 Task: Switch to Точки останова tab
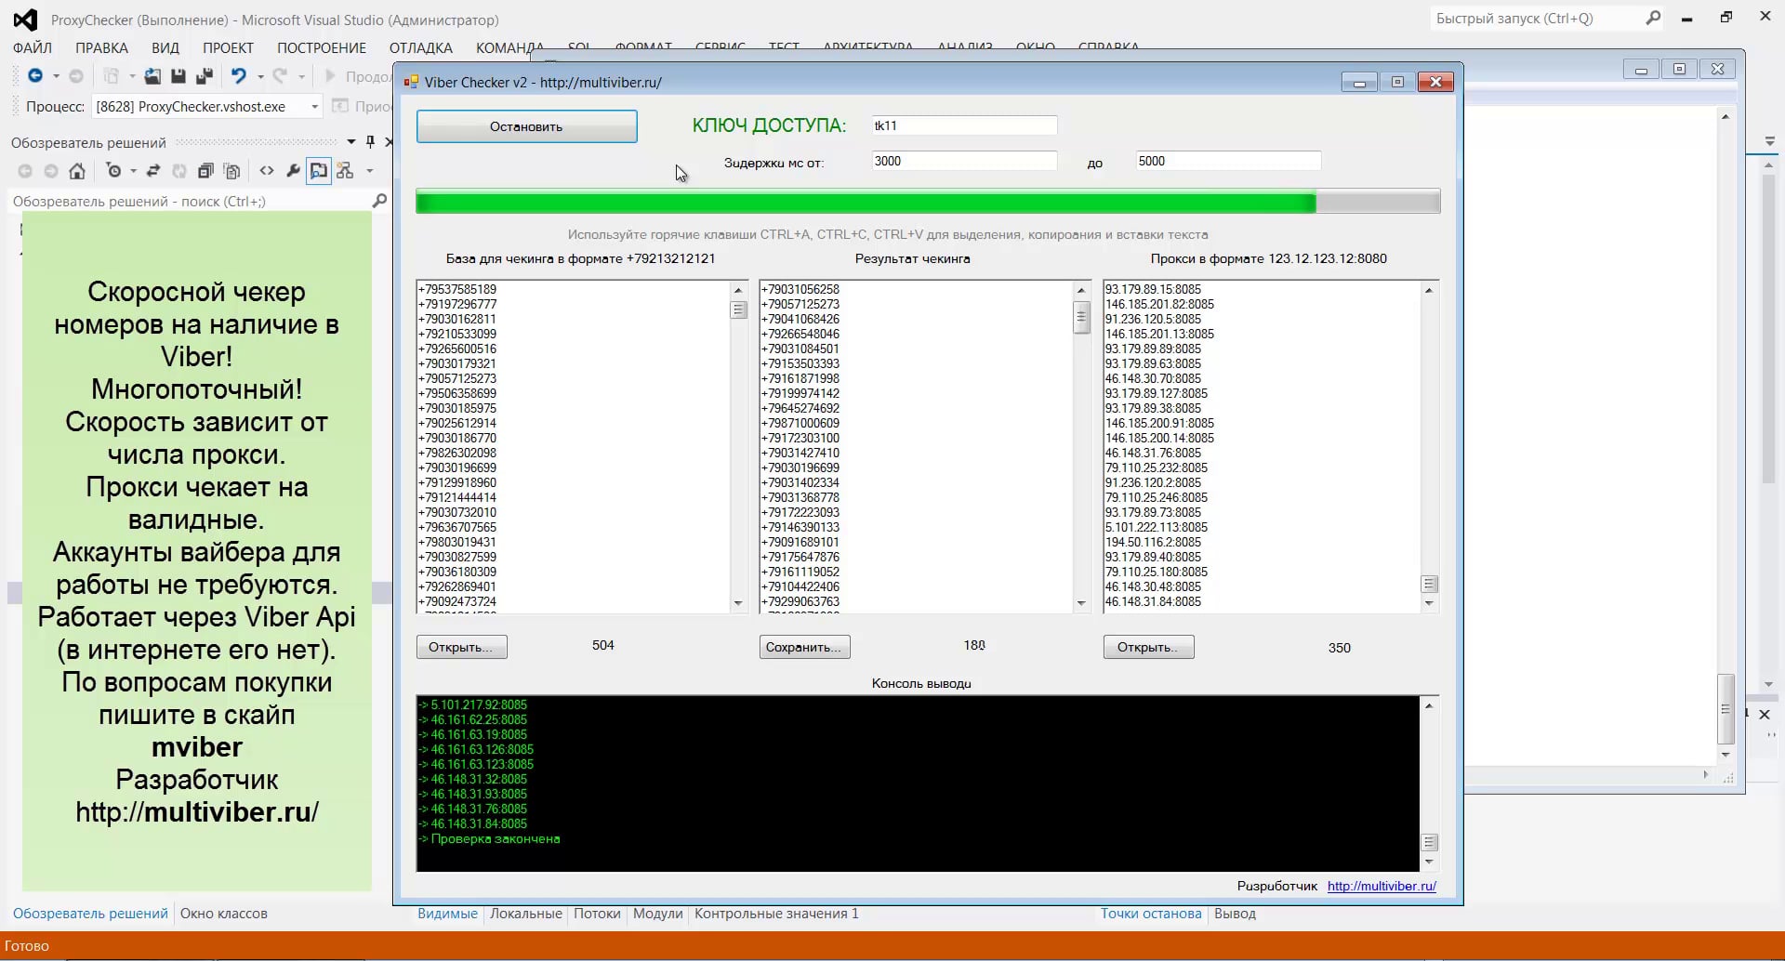(1151, 914)
